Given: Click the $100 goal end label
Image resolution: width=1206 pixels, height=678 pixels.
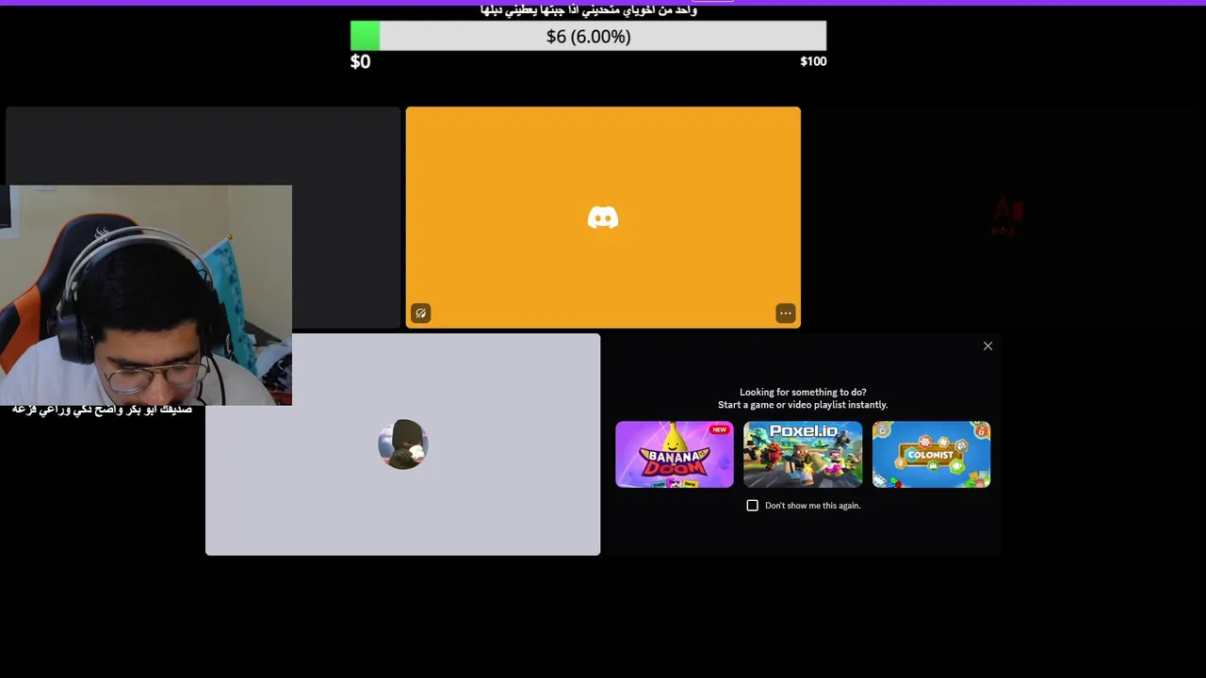Looking at the screenshot, I should point(813,61).
